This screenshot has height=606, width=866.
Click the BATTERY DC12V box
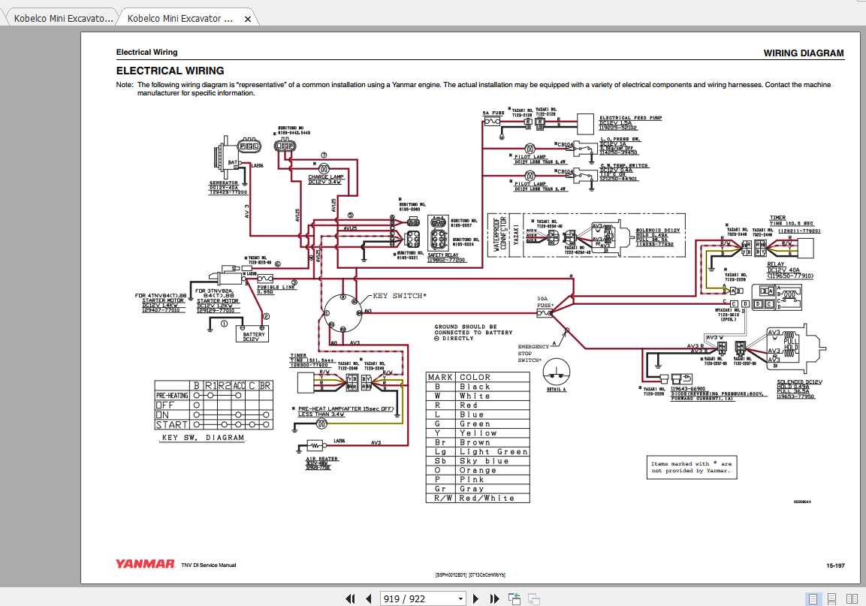click(252, 334)
